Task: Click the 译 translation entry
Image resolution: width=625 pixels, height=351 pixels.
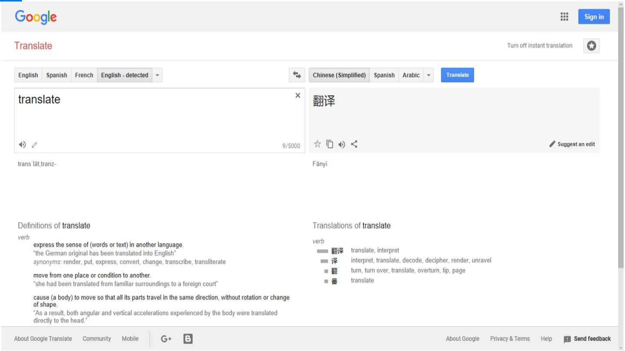Action: click(334, 261)
